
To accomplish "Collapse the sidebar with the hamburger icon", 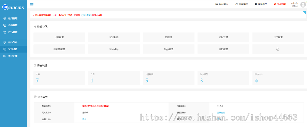I will tap(31, 5).
